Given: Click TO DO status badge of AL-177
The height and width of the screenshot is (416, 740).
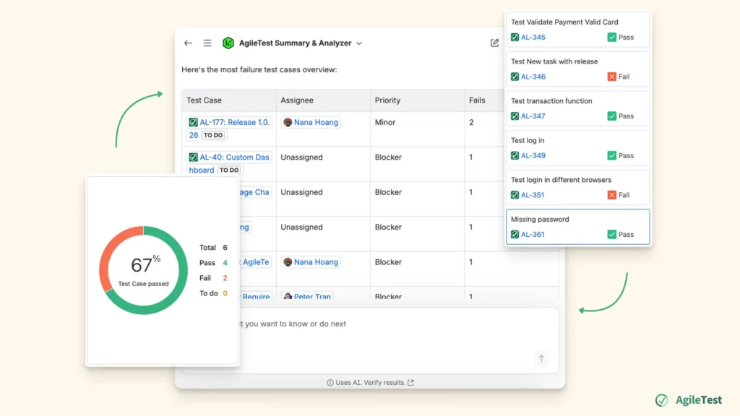Looking at the screenshot, I should [213, 135].
